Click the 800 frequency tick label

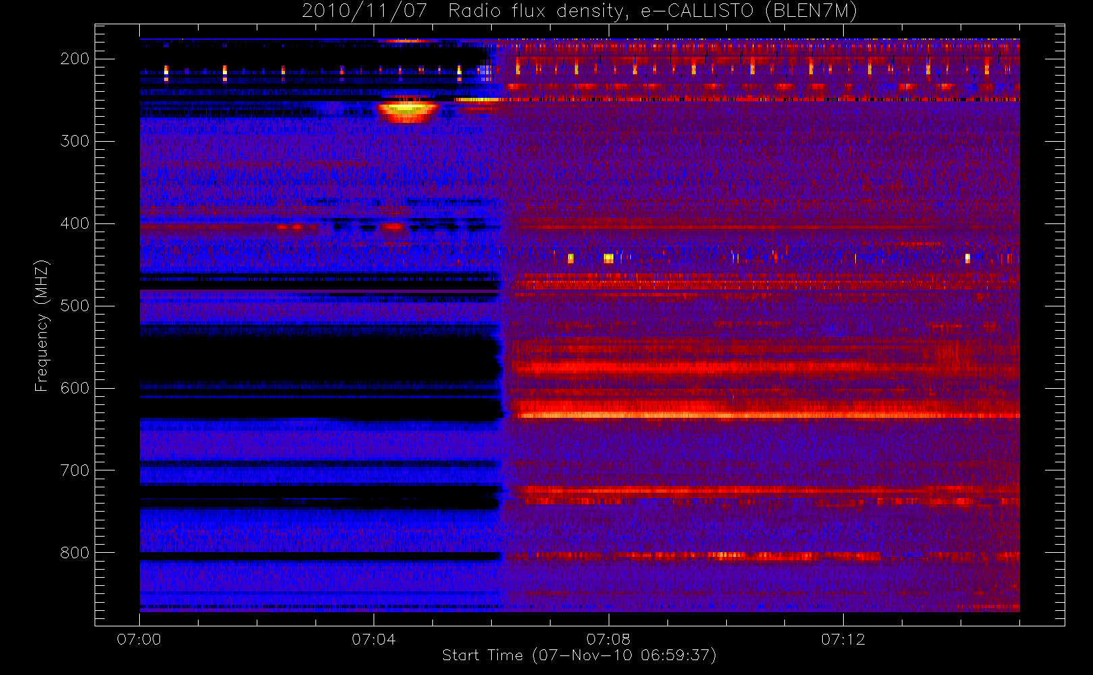coord(75,553)
